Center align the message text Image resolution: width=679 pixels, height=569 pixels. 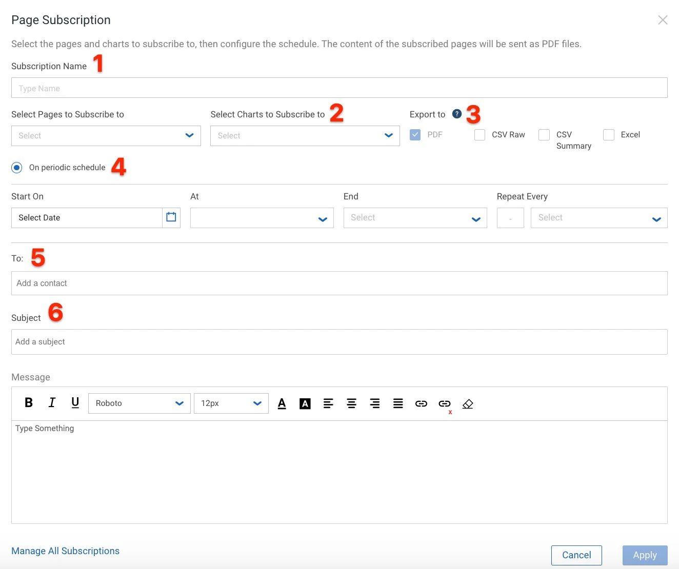(x=351, y=403)
